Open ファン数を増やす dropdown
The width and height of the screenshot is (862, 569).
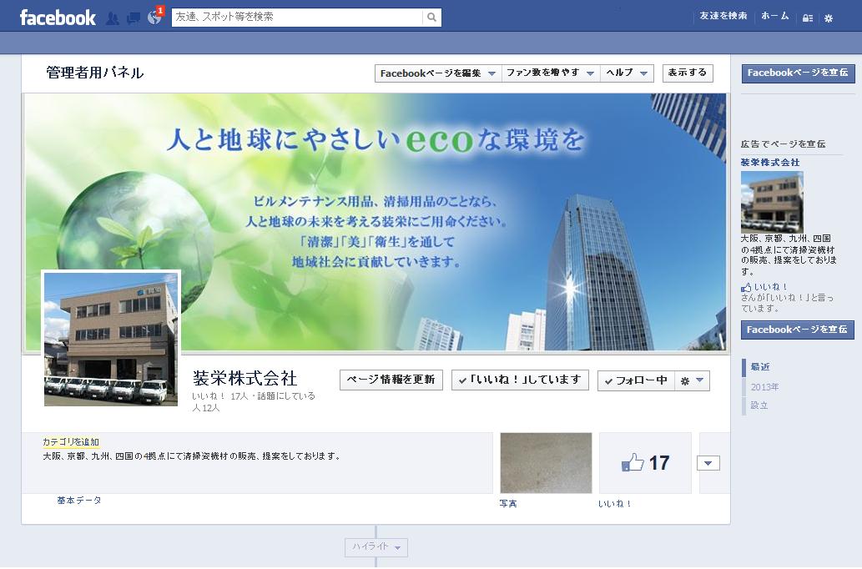[550, 73]
